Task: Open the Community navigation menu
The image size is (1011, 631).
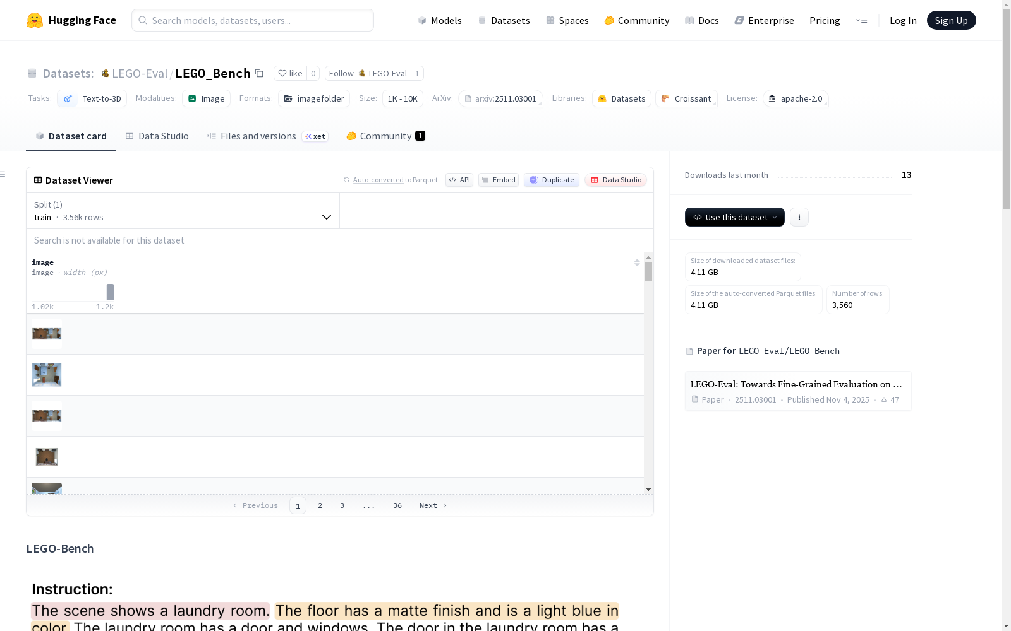Action: pyautogui.click(x=637, y=20)
